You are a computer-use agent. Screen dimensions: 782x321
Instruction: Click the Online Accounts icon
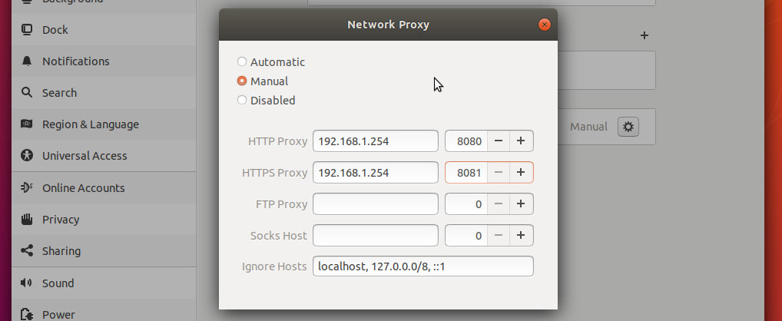click(x=26, y=187)
